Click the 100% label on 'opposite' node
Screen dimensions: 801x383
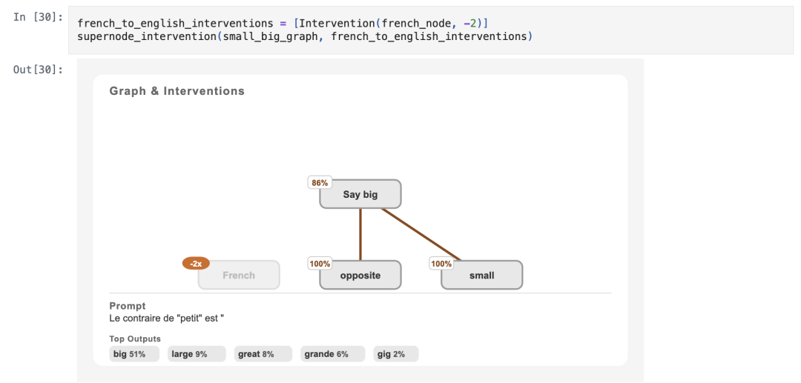320,264
